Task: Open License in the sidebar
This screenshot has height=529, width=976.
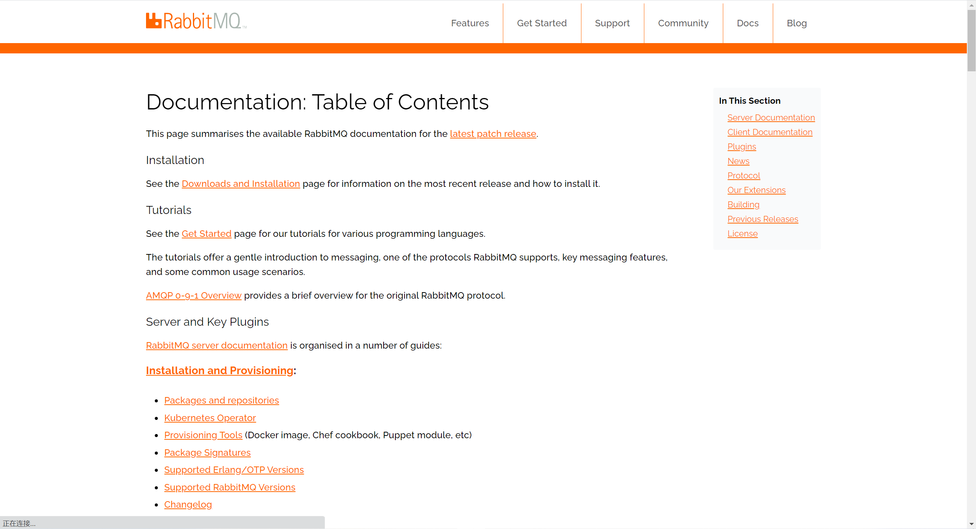Action: tap(742, 234)
